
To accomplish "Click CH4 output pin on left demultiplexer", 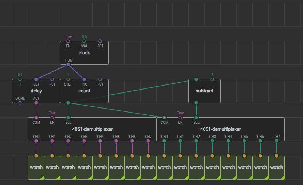I will pos(100,141).
